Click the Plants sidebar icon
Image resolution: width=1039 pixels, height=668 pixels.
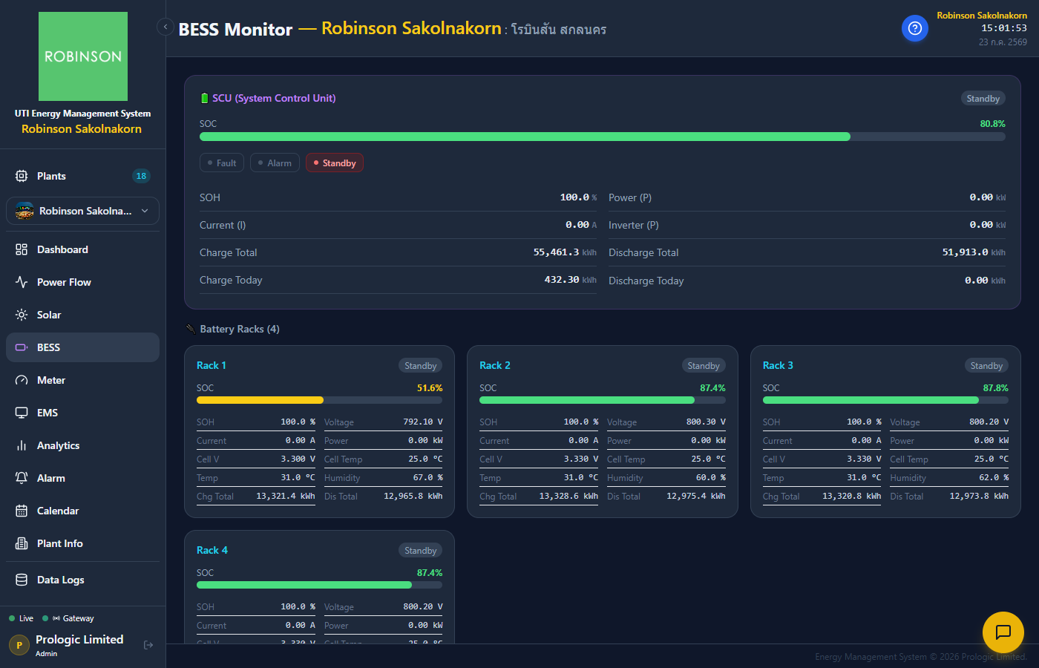pyautogui.click(x=22, y=176)
